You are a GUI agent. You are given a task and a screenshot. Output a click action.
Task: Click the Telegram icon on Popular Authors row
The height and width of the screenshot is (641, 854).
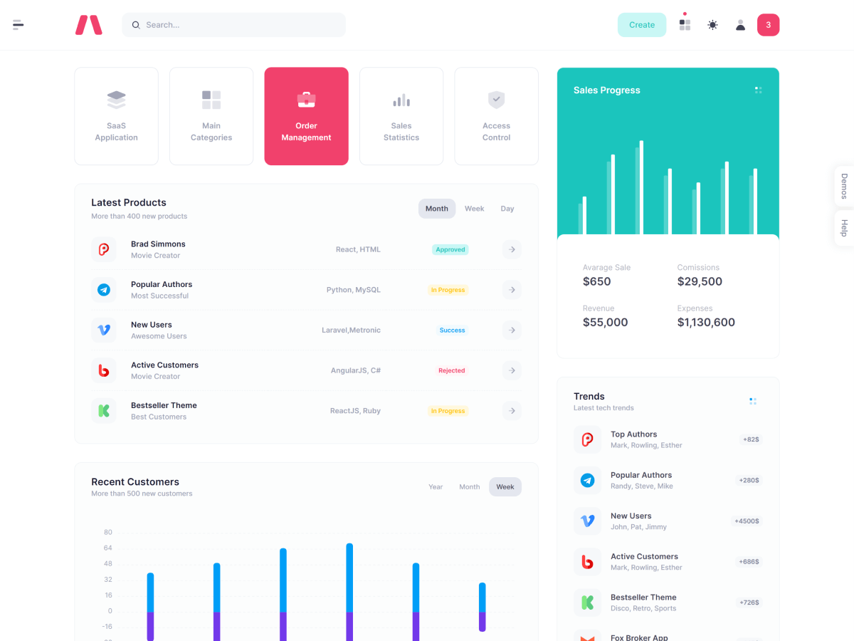coord(104,290)
